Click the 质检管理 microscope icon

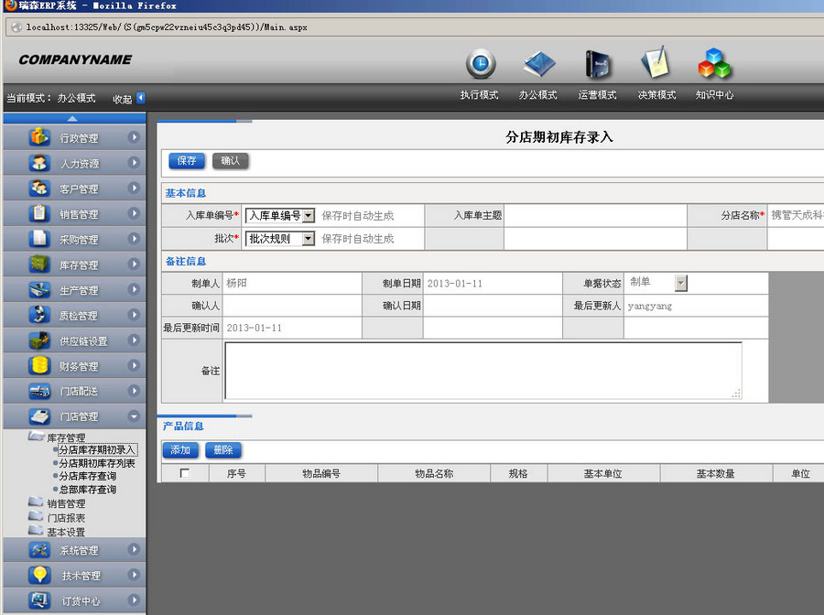(39, 315)
